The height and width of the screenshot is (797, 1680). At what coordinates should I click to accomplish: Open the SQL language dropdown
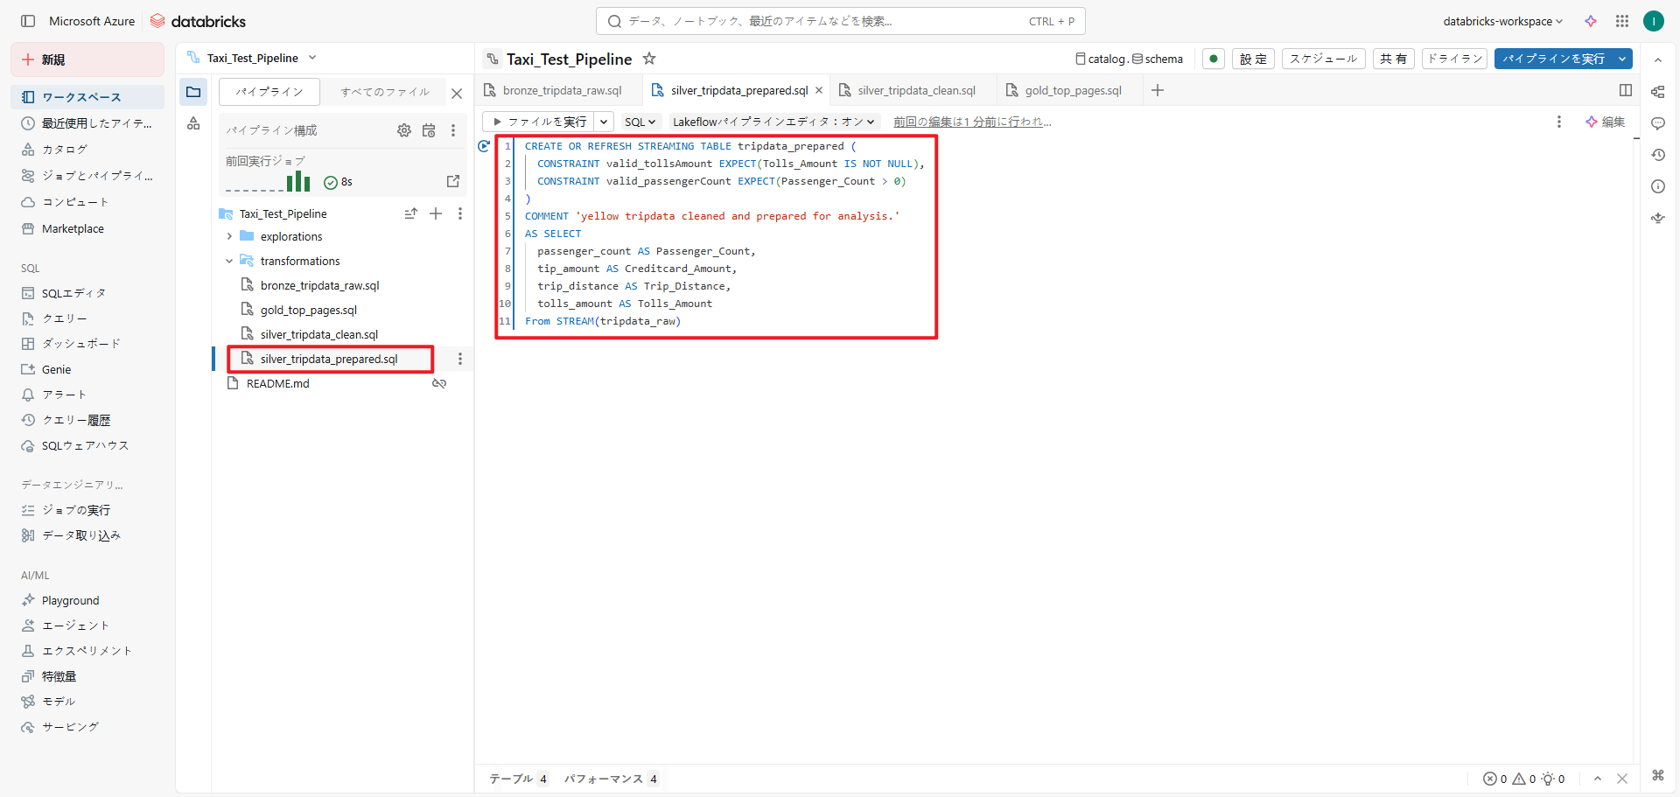click(x=640, y=122)
